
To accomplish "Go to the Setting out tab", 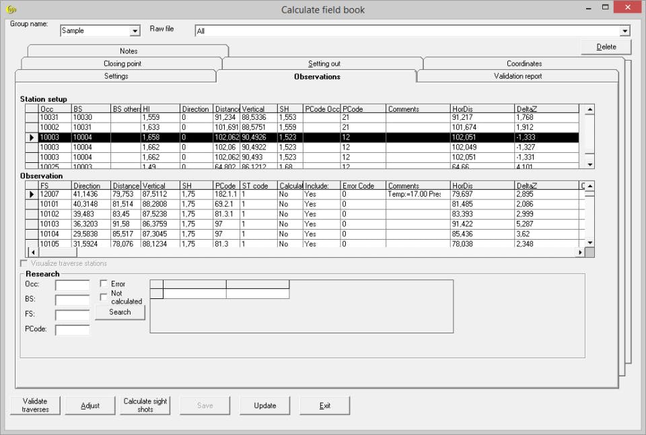I will [324, 63].
